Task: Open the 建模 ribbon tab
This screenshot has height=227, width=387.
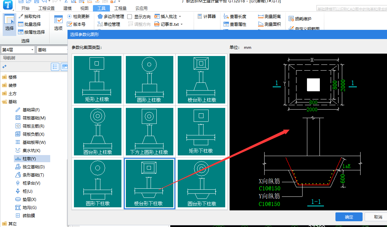Action: [67, 8]
